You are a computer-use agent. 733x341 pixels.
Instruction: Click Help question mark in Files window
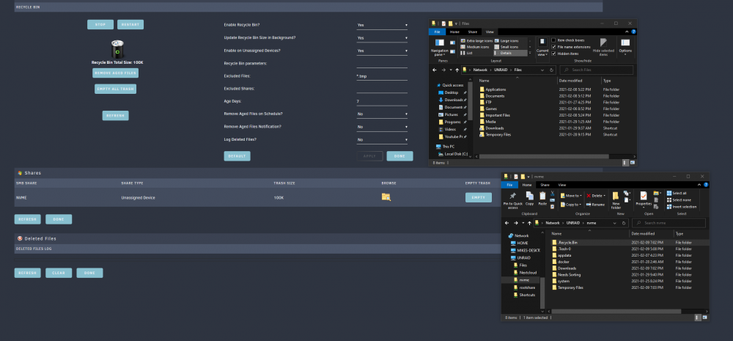[x=633, y=32]
